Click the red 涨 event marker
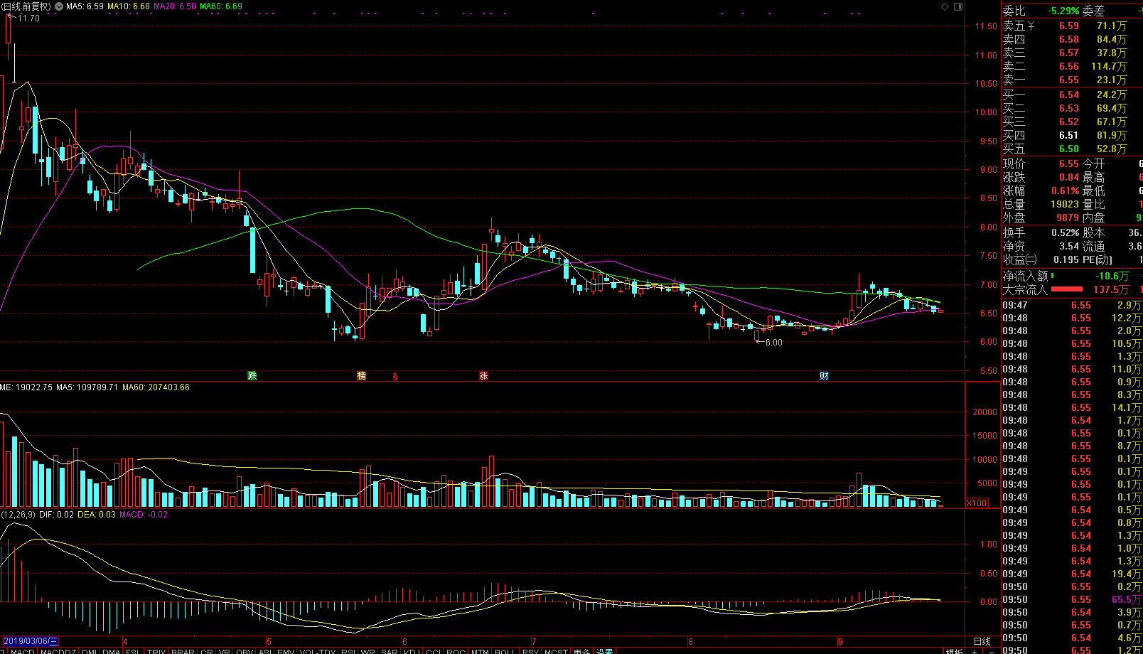This screenshot has height=654, width=1143. click(x=483, y=375)
